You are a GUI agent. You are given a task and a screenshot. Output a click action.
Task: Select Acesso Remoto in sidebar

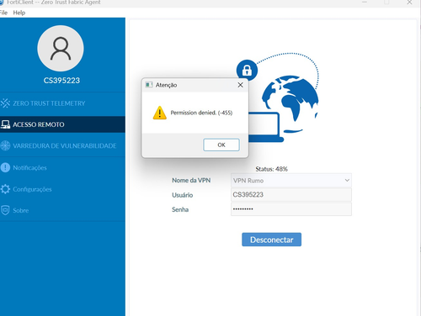pyautogui.click(x=62, y=124)
